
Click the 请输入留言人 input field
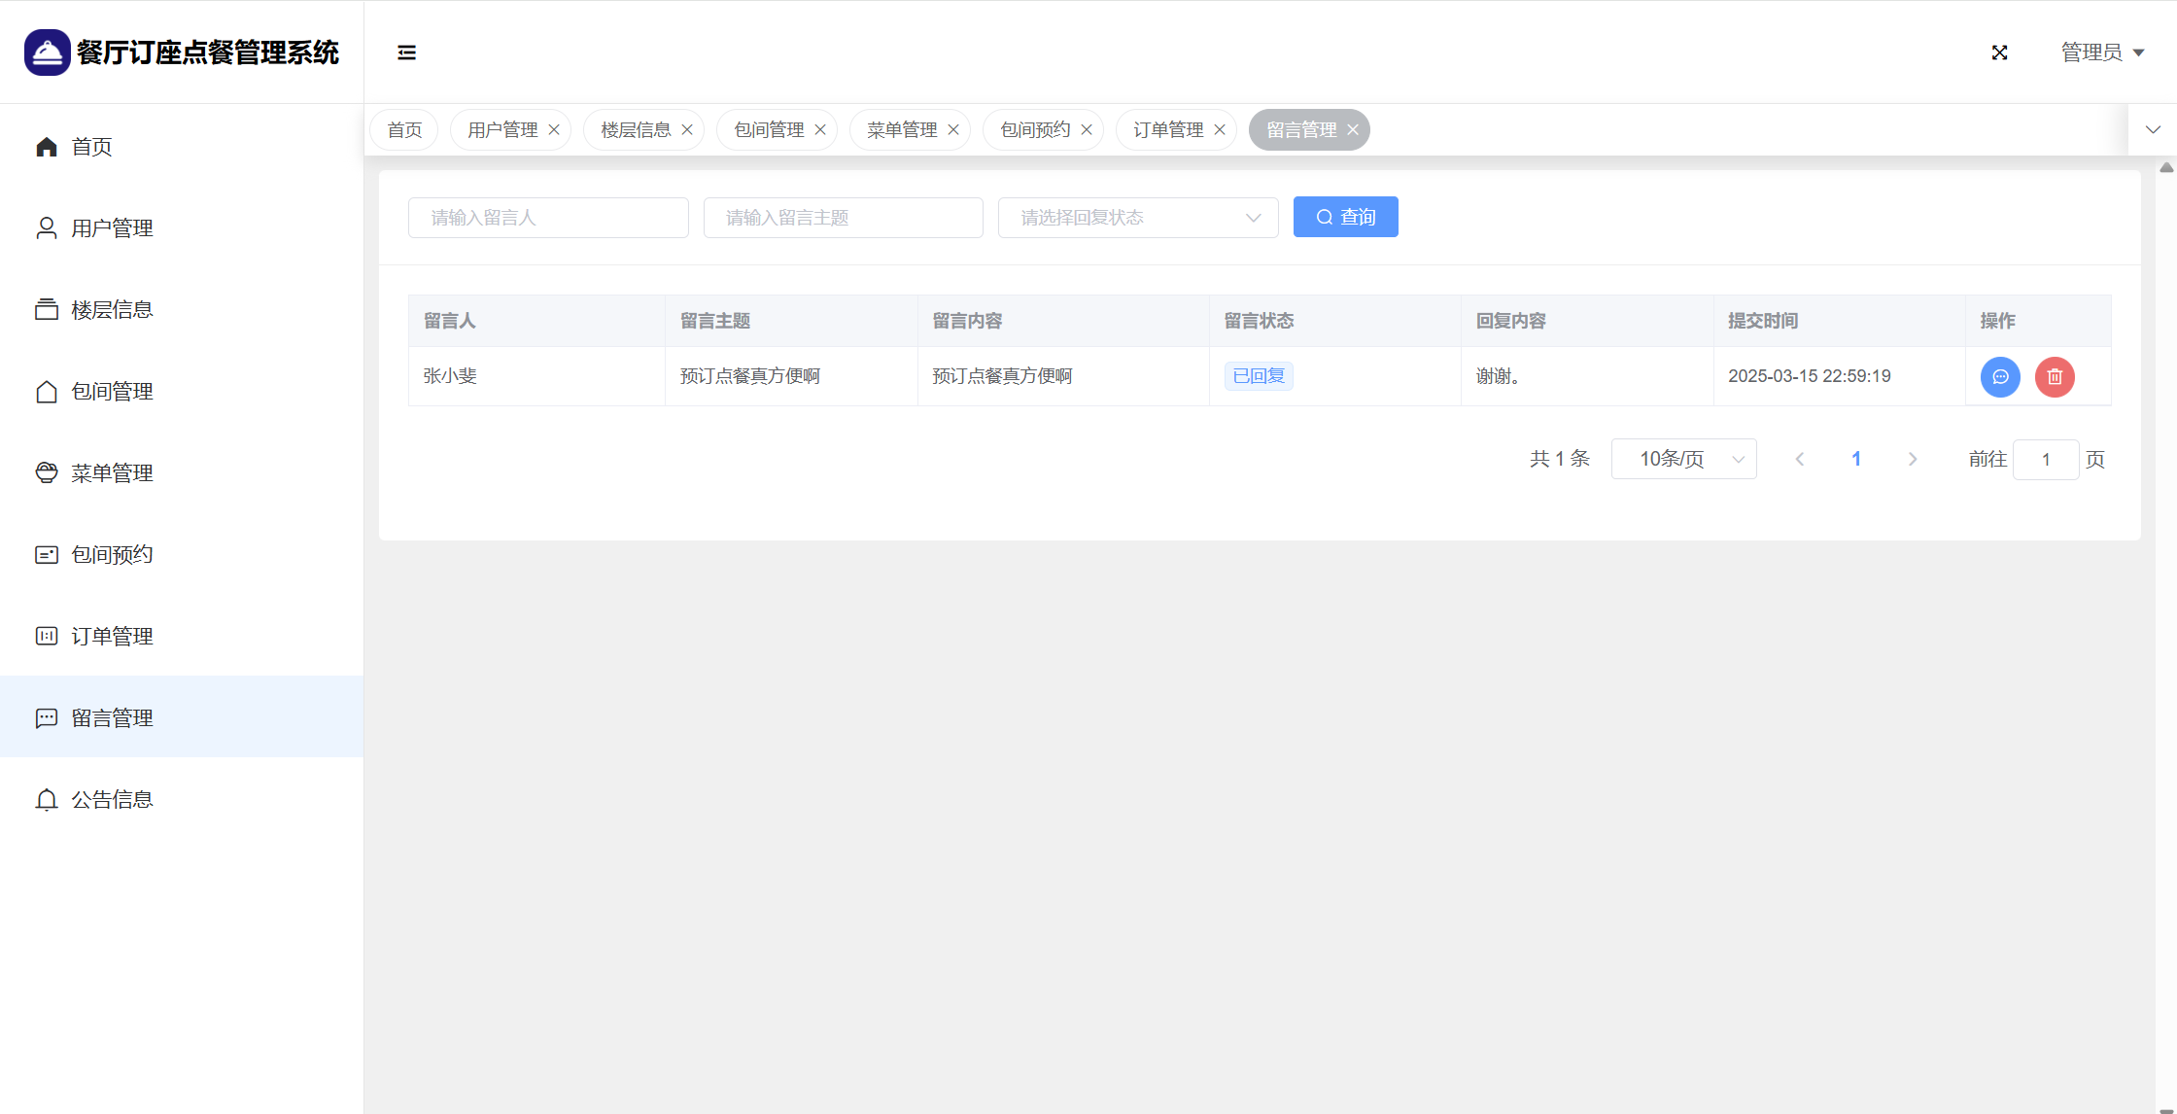[x=548, y=218]
